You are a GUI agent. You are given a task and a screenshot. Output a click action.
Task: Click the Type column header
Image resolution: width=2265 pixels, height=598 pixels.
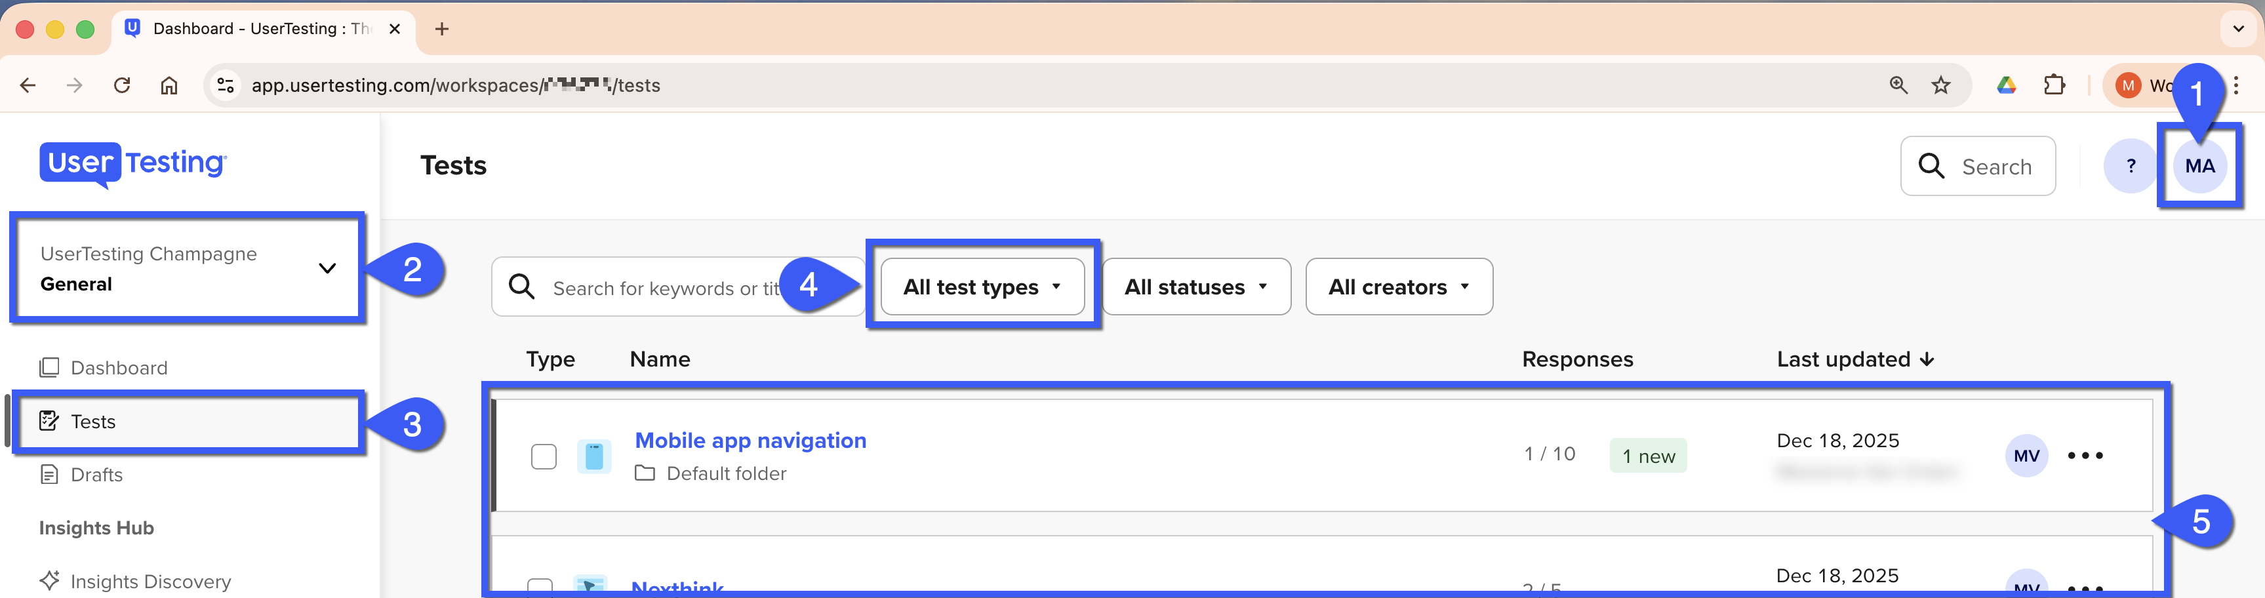[x=550, y=360]
